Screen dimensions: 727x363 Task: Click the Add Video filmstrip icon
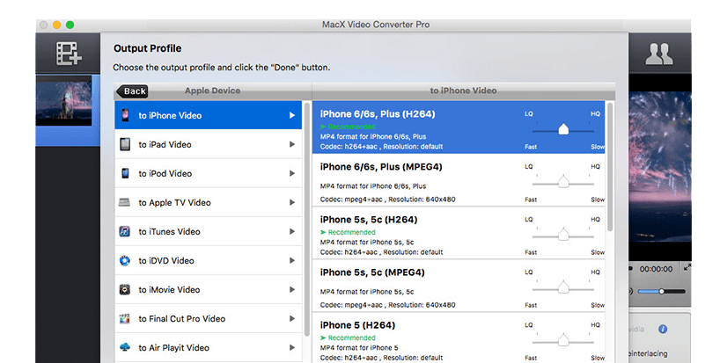pyautogui.click(x=69, y=54)
